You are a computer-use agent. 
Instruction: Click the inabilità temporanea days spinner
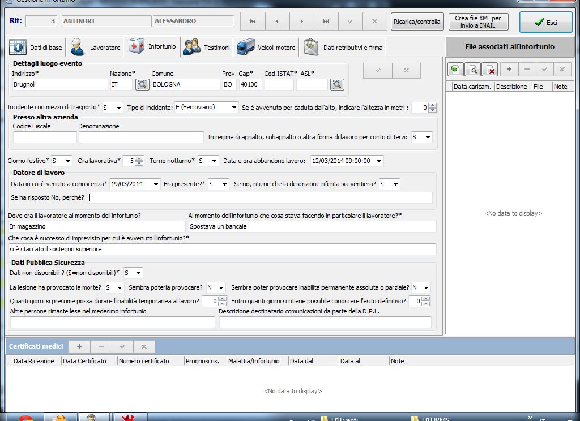(x=222, y=301)
